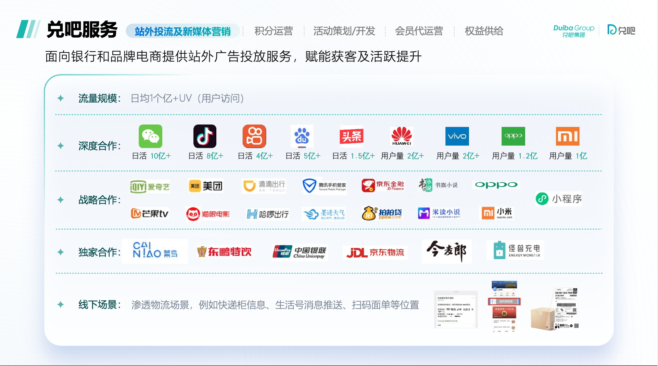Screen dimensions: 658x366
Task: Click the 日均1个亿+UV text
Action: tap(187, 99)
